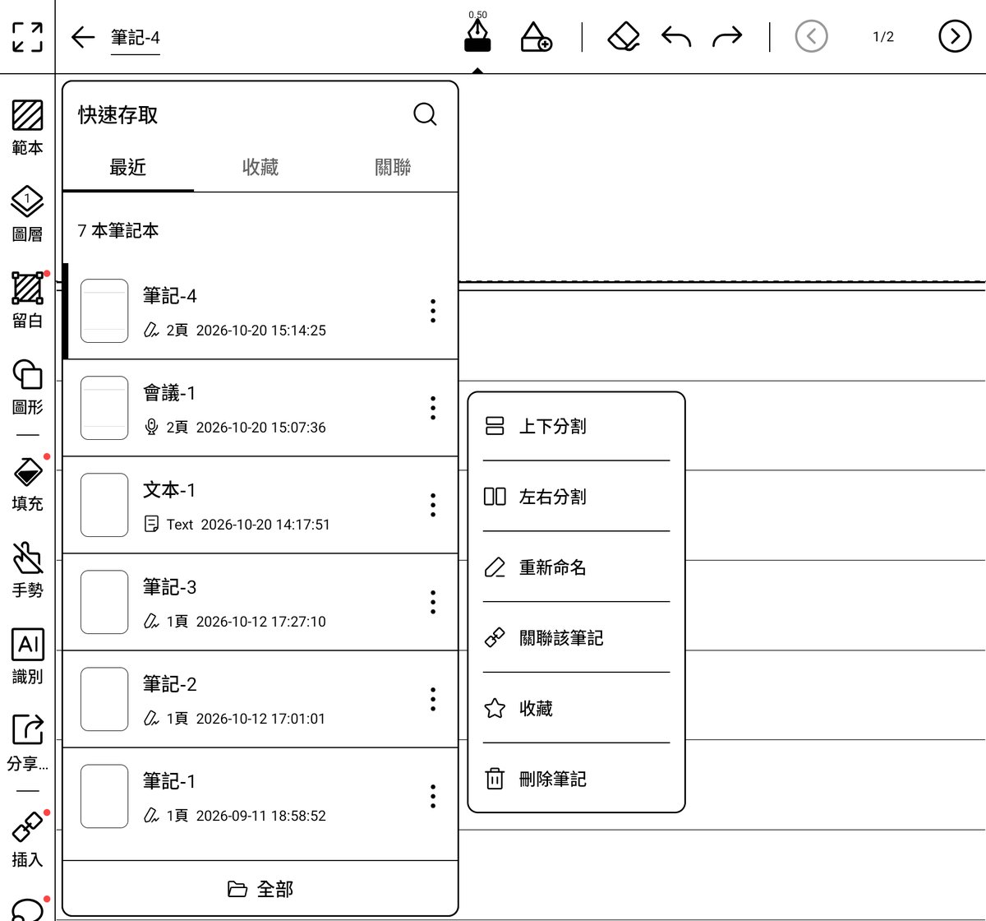Select the 留白 lasso tool
The height and width of the screenshot is (921, 986).
(x=27, y=300)
